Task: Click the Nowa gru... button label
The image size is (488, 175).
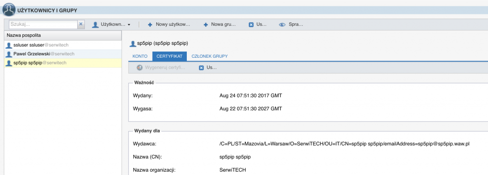Action: point(224,24)
